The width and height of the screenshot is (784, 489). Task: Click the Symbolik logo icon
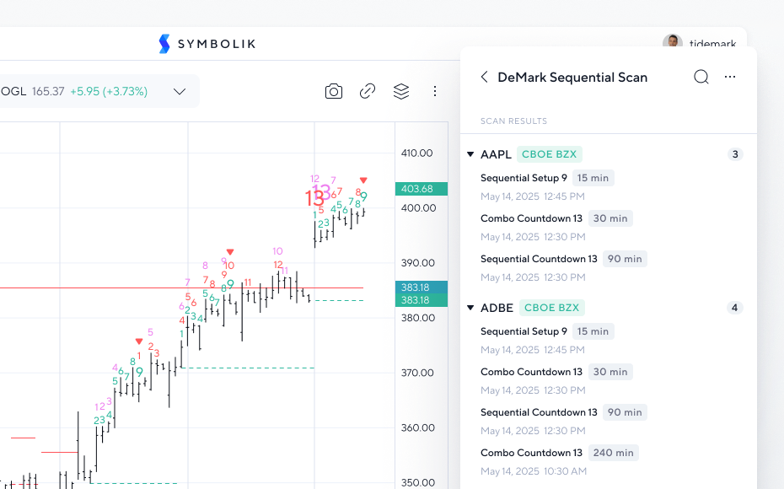pos(164,44)
